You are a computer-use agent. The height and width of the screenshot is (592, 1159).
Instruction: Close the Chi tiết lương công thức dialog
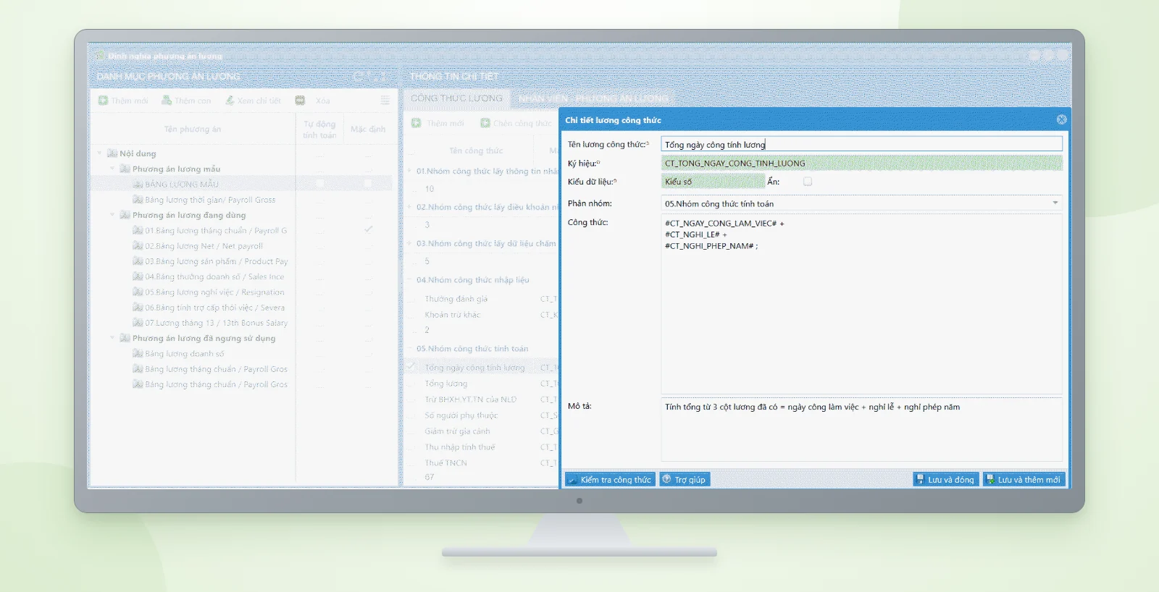(x=1061, y=119)
